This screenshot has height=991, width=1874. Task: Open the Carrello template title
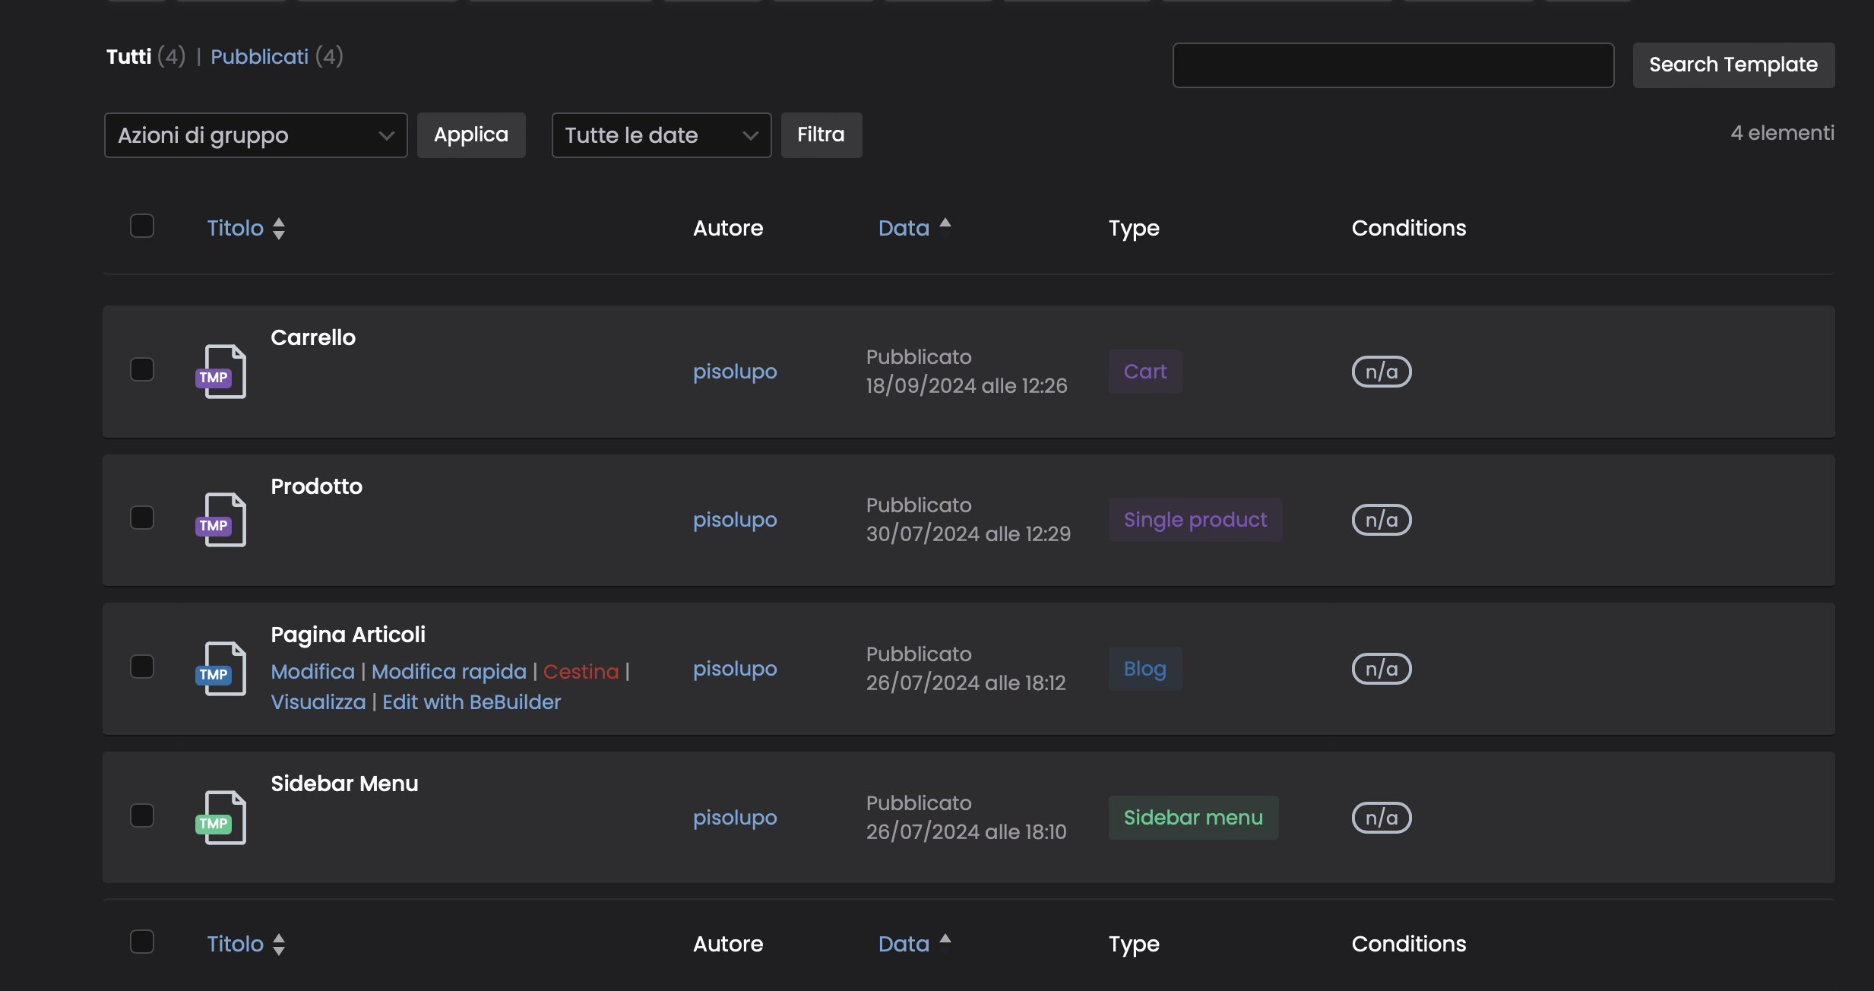coord(313,337)
